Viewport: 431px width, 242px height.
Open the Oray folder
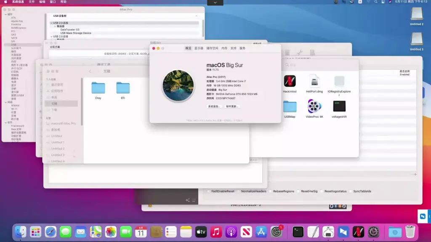98,88
